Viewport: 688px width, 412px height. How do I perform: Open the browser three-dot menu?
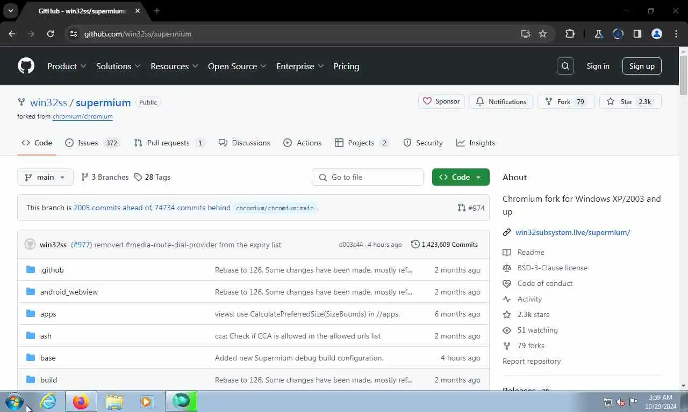point(676,34)
